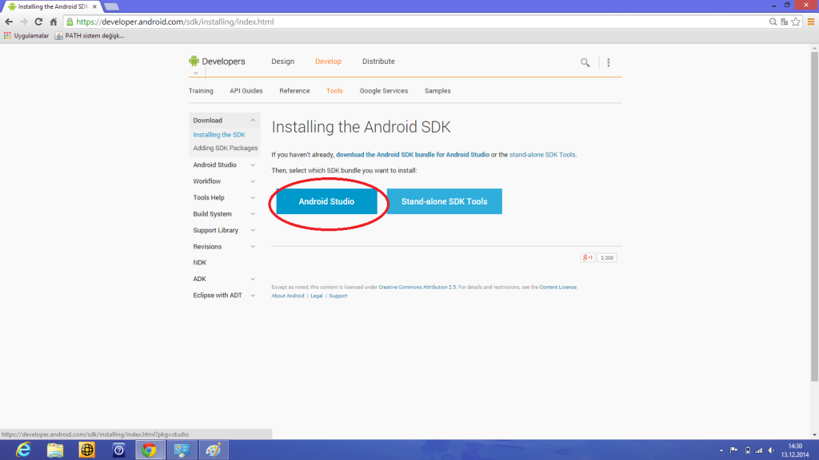Click the Stand-alone SDK Tools button
The image size is (819, 460).
(444, 202)
